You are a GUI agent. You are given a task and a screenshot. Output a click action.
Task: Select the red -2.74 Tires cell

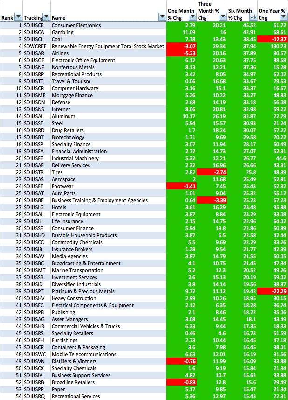point(212,172)
